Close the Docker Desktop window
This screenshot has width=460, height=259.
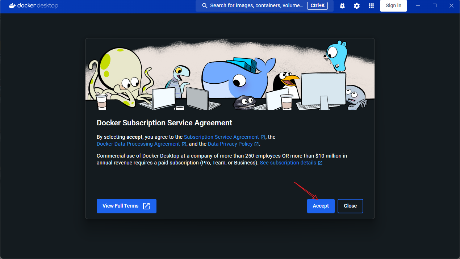pyautogui.click(x=451, y=6)
